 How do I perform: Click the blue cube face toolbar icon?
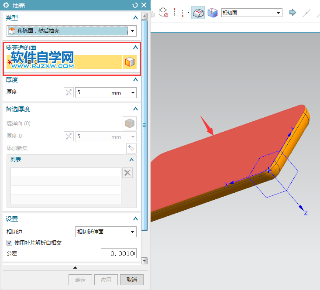pos(213,13)
